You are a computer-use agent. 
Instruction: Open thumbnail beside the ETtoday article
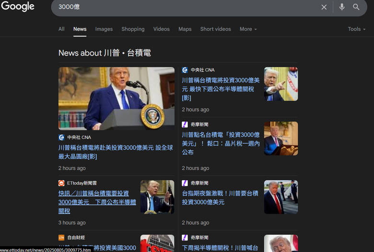pyautogui.click(x=157, y=197)
